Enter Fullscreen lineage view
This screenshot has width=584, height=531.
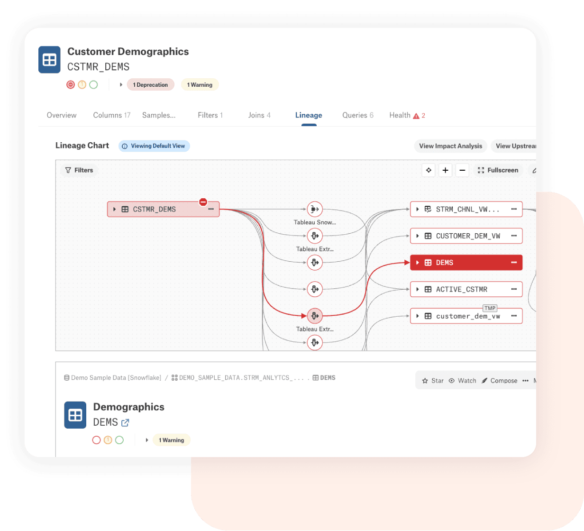click(498, 170)
